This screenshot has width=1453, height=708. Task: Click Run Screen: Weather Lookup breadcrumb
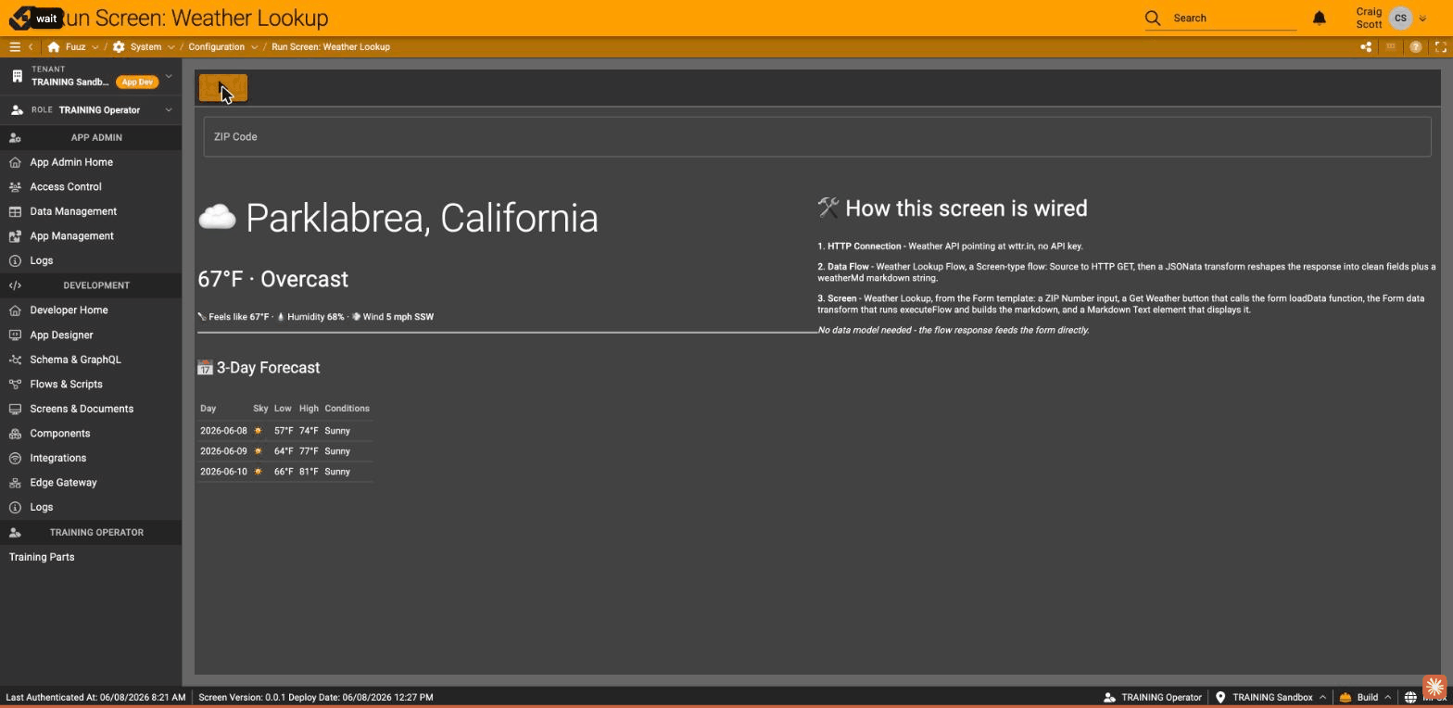point(331,46)
